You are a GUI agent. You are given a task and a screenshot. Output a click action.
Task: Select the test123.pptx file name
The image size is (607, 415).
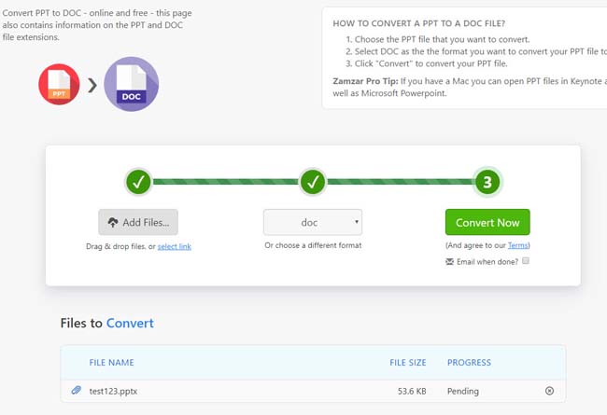click(x=112, y=391)
